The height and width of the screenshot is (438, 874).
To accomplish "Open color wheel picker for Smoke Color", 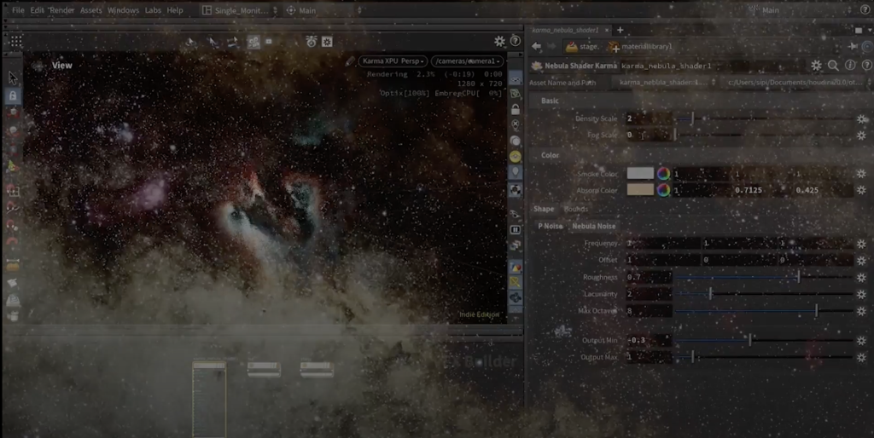I will click(x=662, y=173).
